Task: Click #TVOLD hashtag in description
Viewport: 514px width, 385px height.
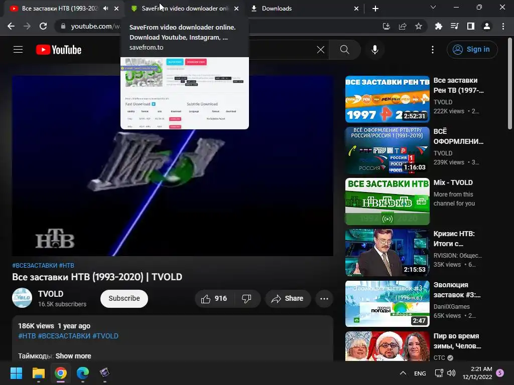Action: [105, 336]
